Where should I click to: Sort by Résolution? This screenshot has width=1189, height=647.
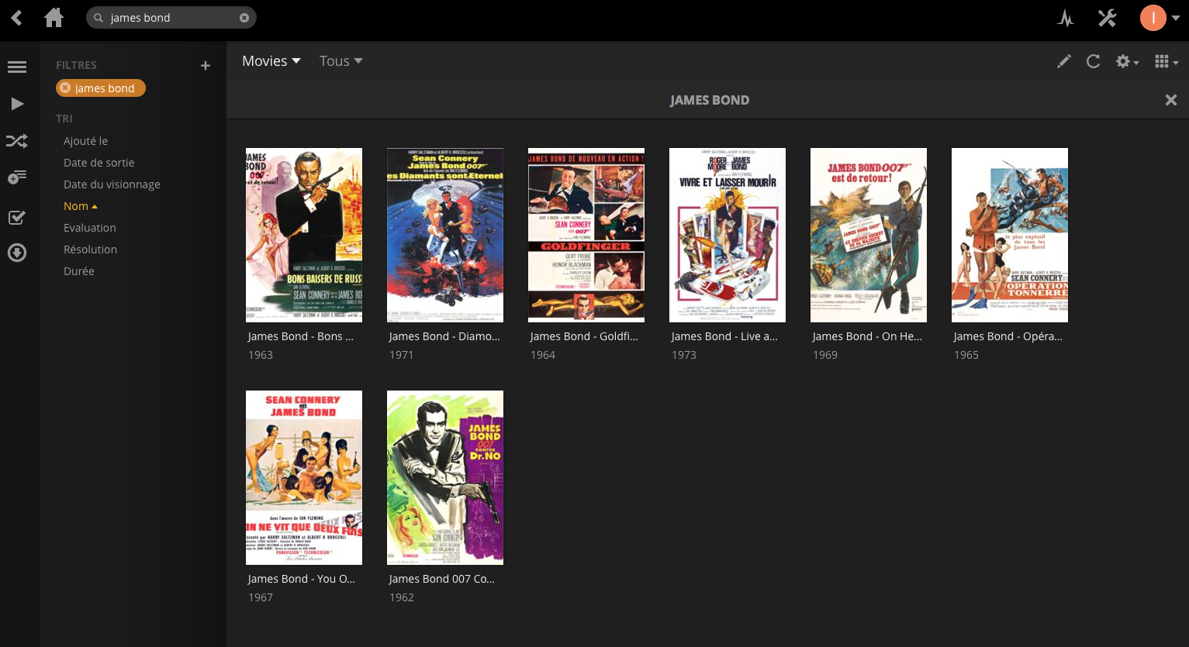(x=90, y=250)
